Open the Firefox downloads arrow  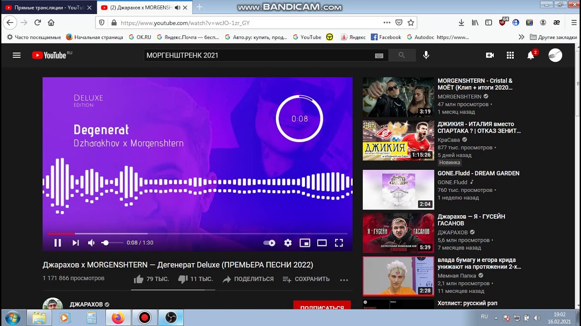(x=462, y=23)
